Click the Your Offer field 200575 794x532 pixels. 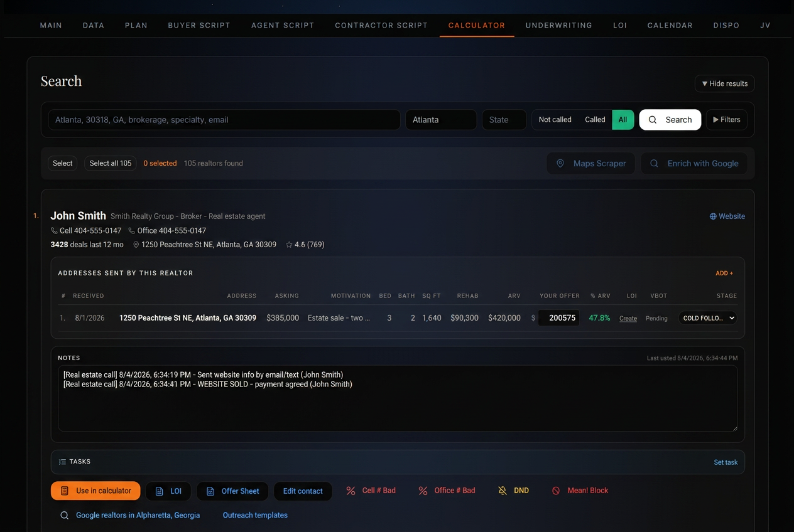click(x=559, y=318)
